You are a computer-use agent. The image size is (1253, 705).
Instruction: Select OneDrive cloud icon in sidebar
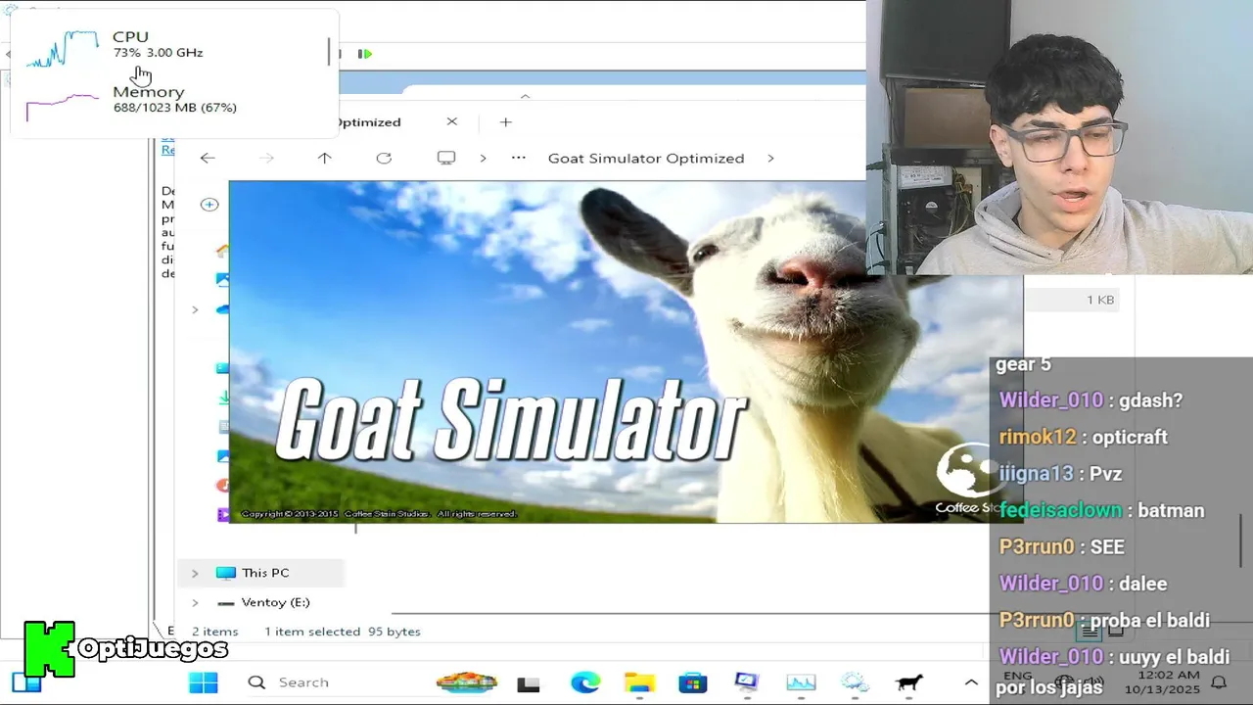pyautogui.click(x=223, y=309)
